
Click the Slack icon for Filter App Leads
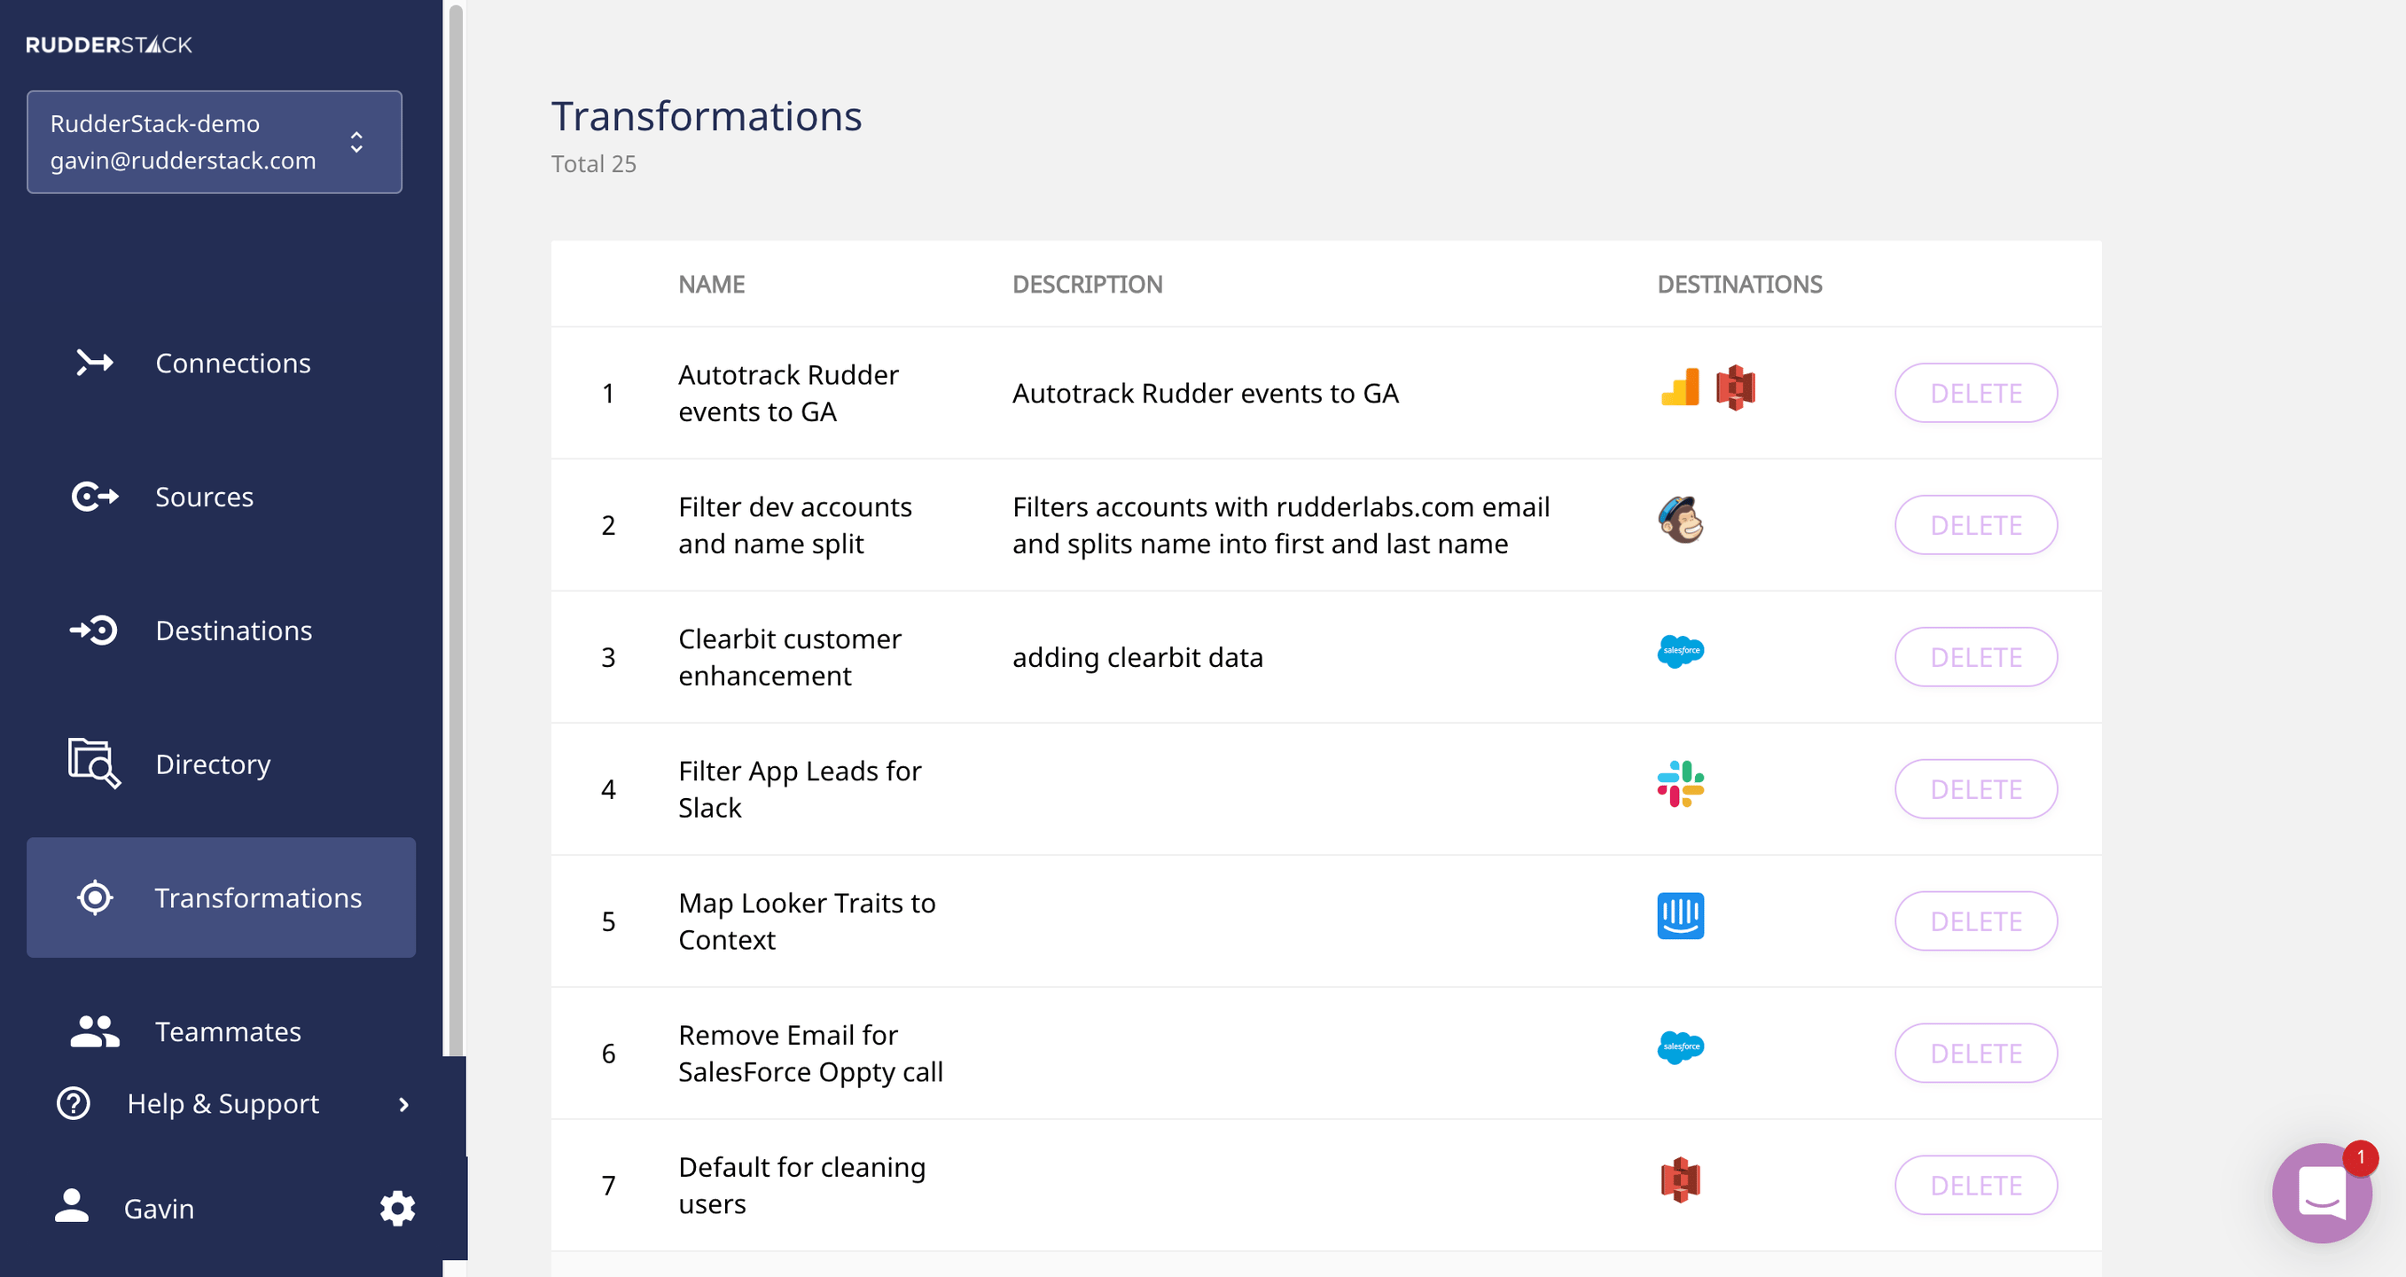tap(1681, 785)
